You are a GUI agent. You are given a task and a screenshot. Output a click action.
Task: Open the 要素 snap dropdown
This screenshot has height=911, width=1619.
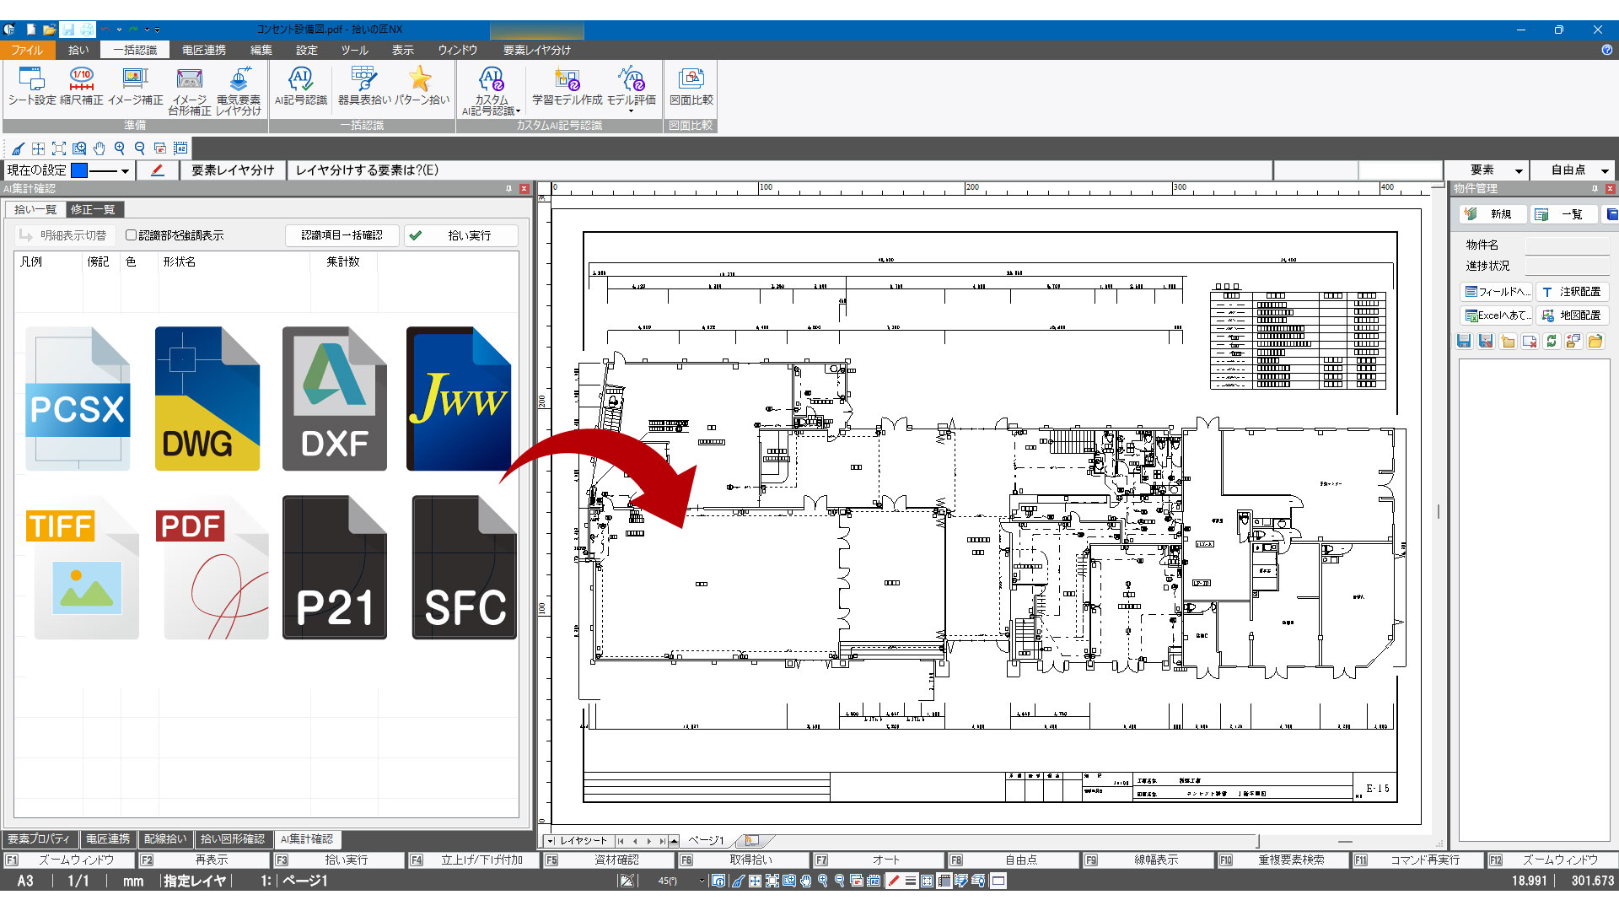click(1518, 170)
